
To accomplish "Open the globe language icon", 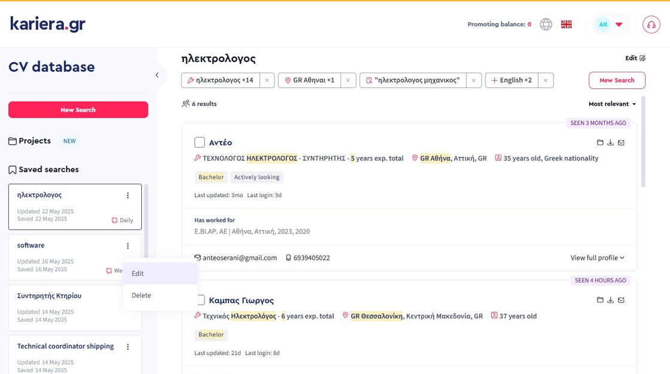I will 546,24.
